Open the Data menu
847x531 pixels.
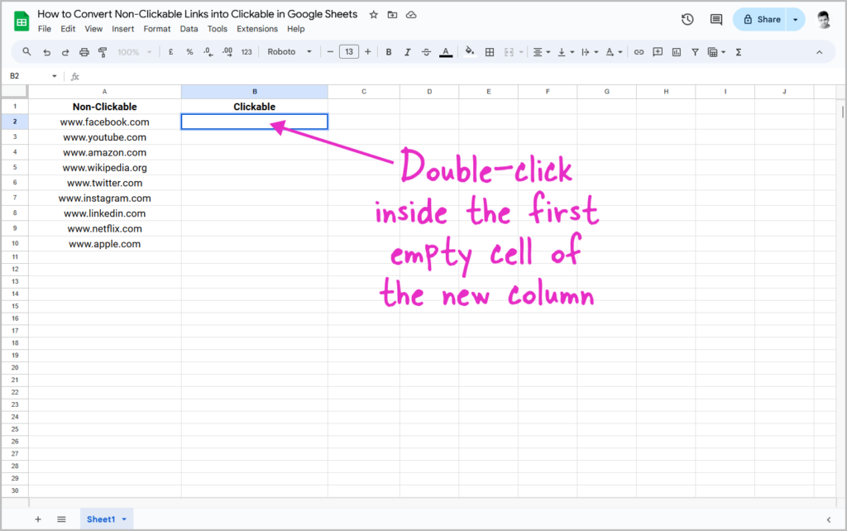pos(189,29)
